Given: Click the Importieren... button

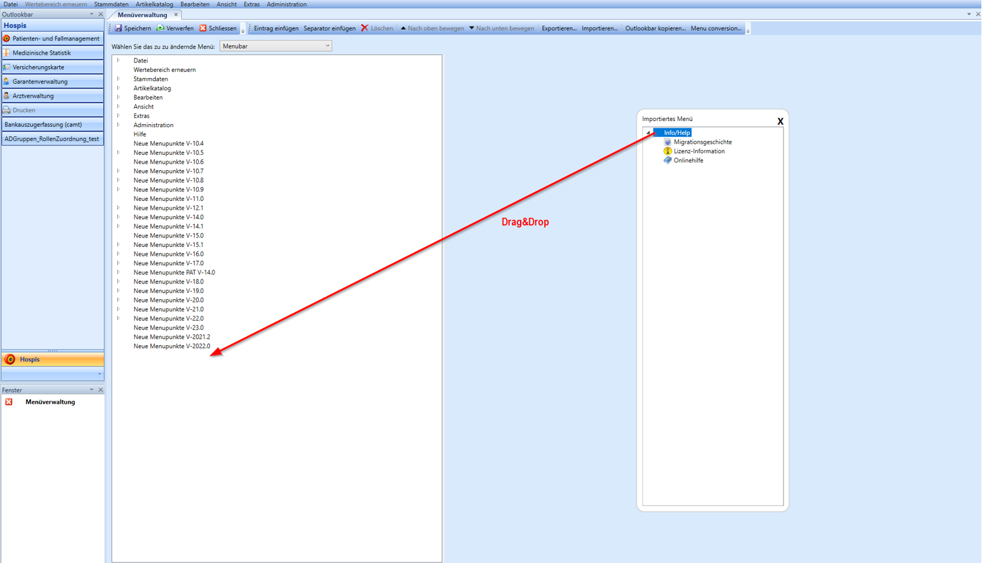Looking at the screenshot, I should [x=600, y=28].
